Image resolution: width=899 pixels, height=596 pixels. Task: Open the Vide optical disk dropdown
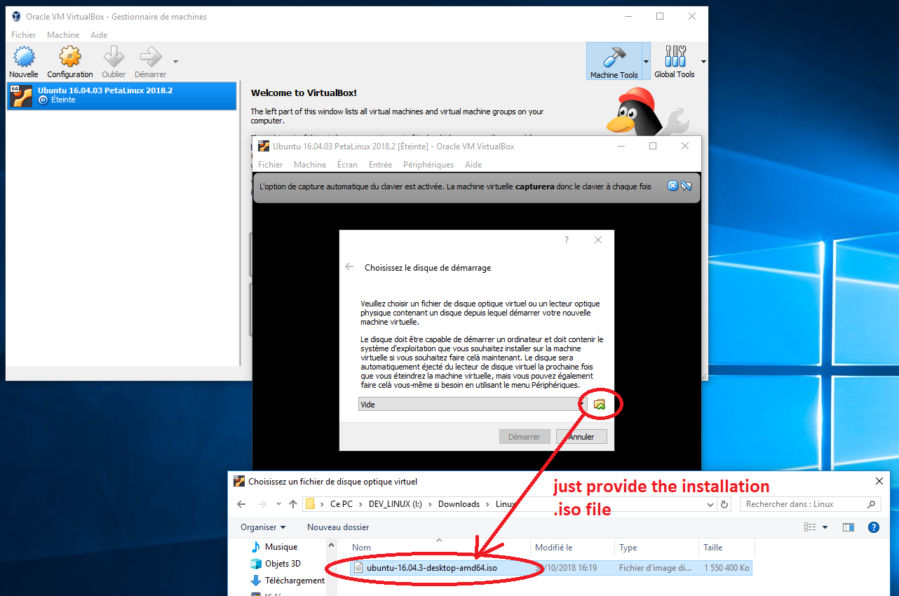point(472,404)
